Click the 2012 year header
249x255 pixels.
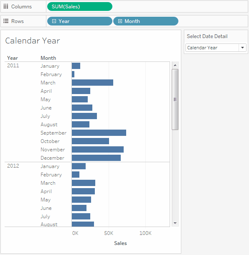tap(13, 166)
